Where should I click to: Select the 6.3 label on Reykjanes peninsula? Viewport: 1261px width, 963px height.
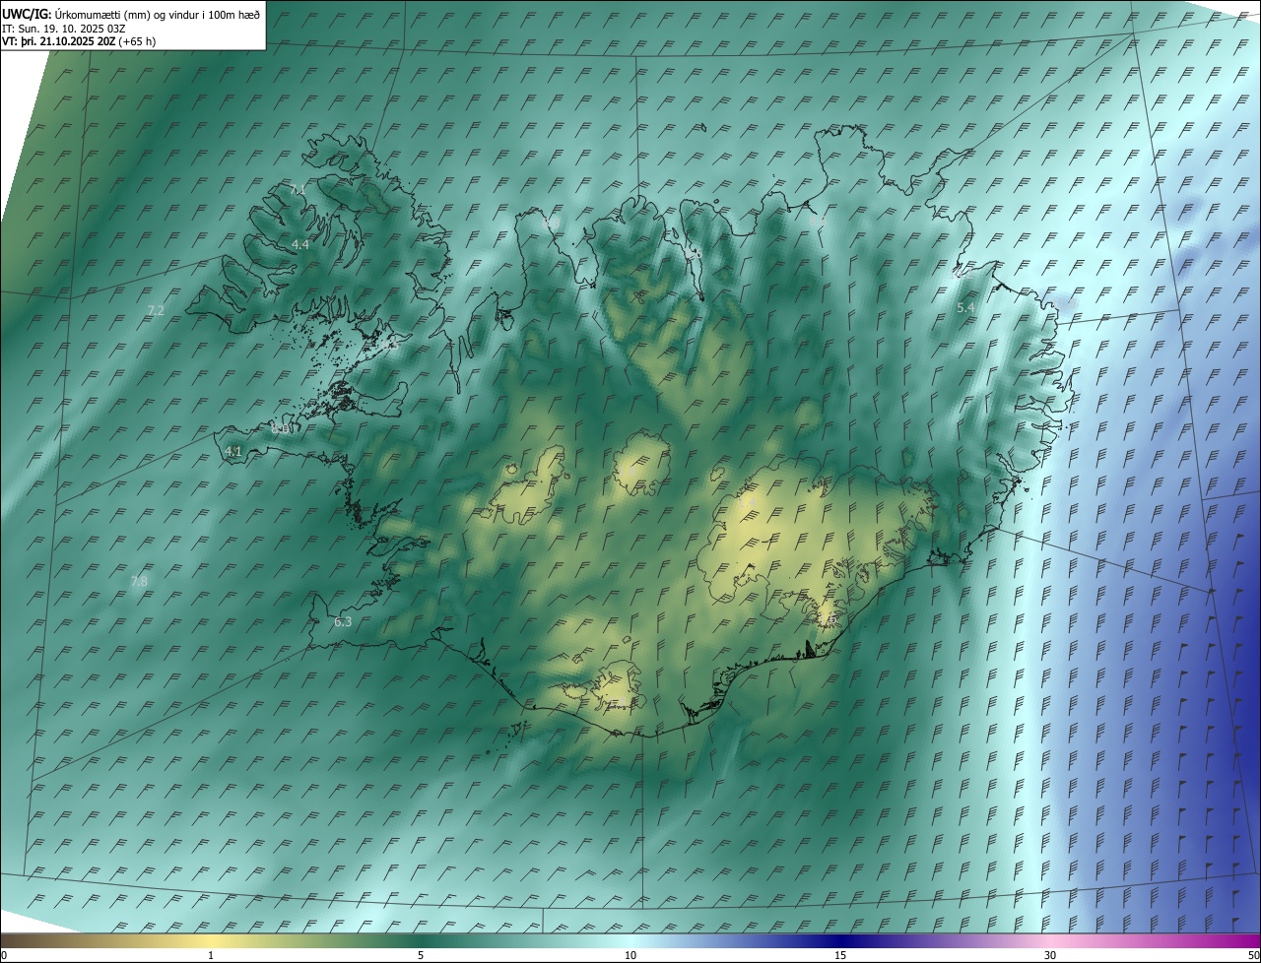tap(343, 621)
